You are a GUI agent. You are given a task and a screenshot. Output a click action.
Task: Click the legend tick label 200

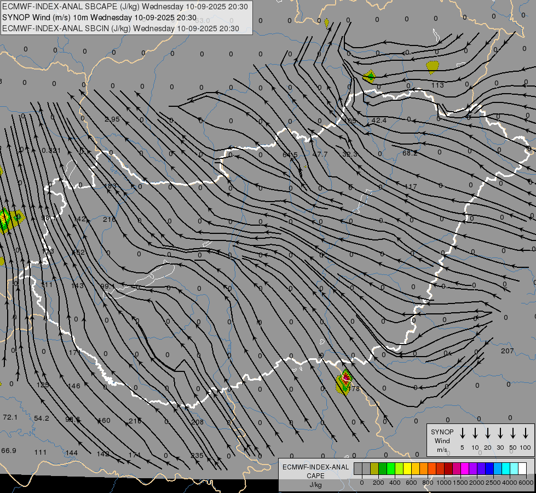(378, 483)
